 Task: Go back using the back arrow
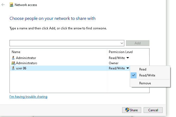[x=3, y=5]
